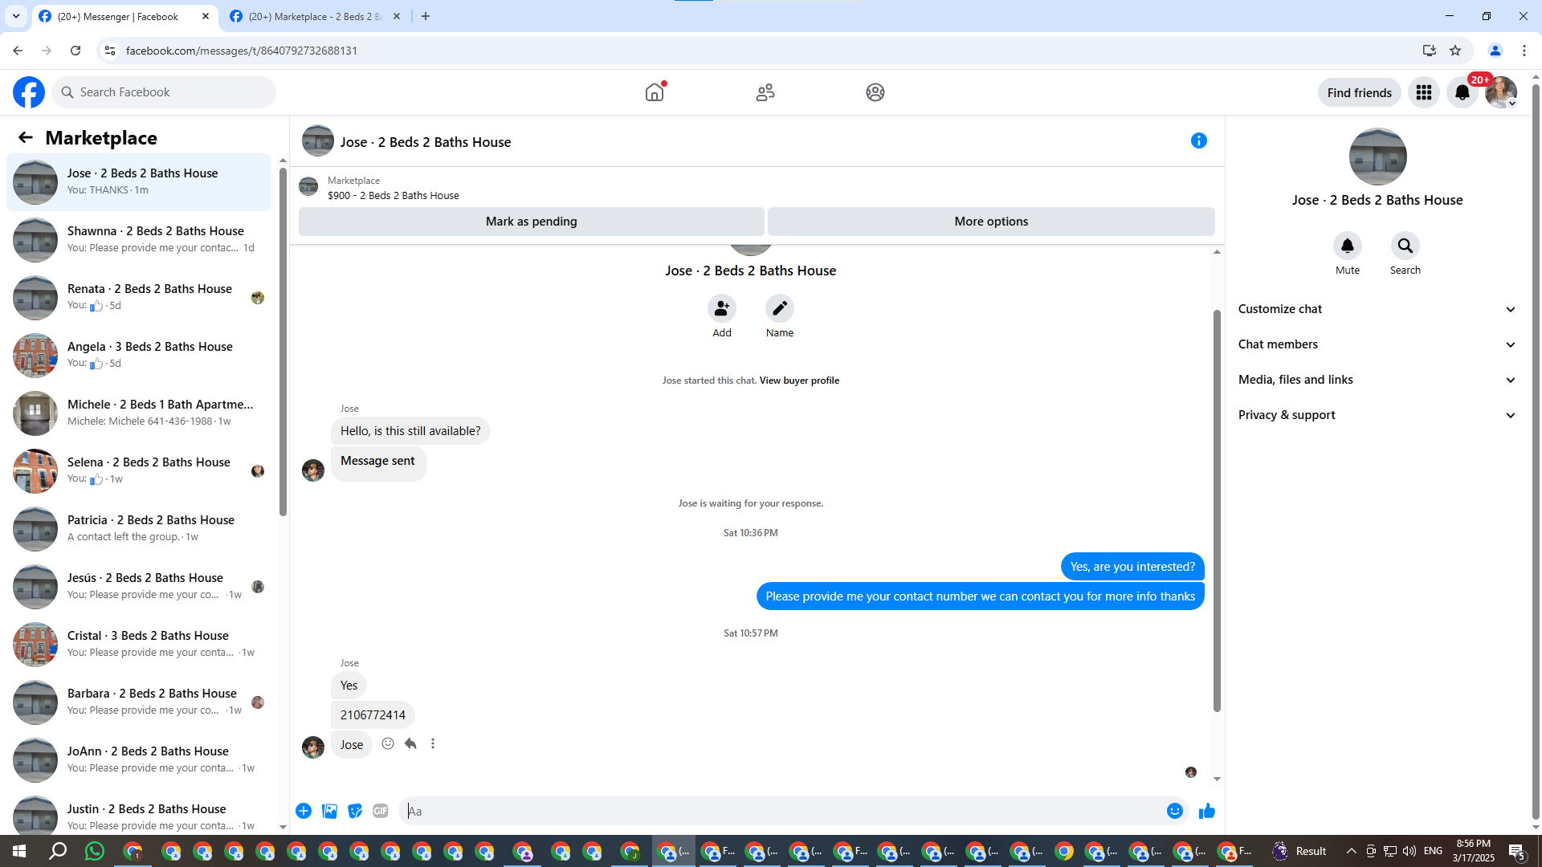Reload the page in the browser
Screen dimensions: 1542x867
tap(75, 51)
